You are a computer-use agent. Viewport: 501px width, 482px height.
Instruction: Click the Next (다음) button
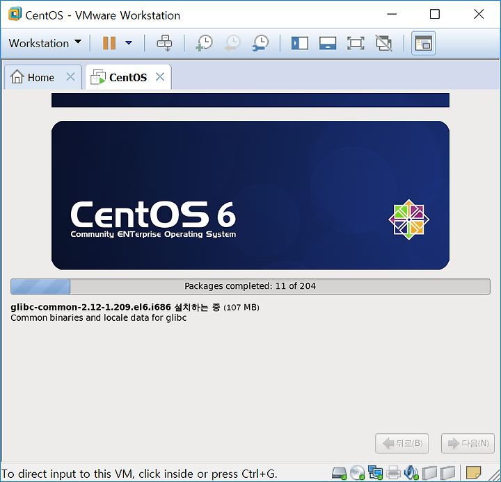point(468,443)
